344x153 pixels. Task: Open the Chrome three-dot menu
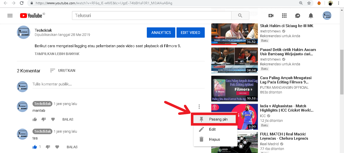(338, 3)
